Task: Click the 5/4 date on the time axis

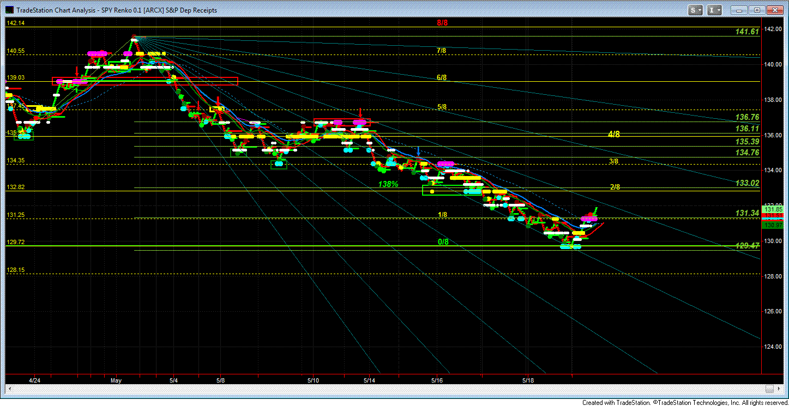Action: pyautogui.click(x=173, y=379)
